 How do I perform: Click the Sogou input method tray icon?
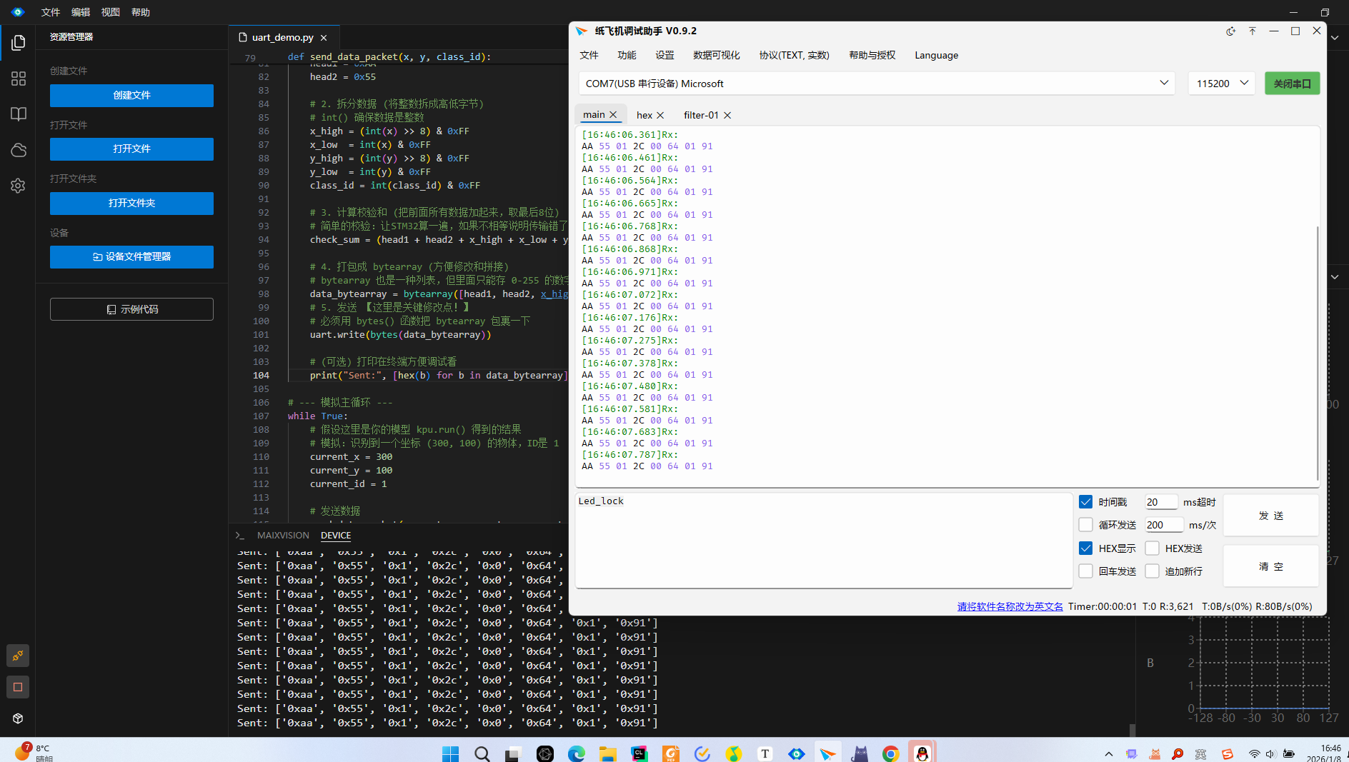1228,753
